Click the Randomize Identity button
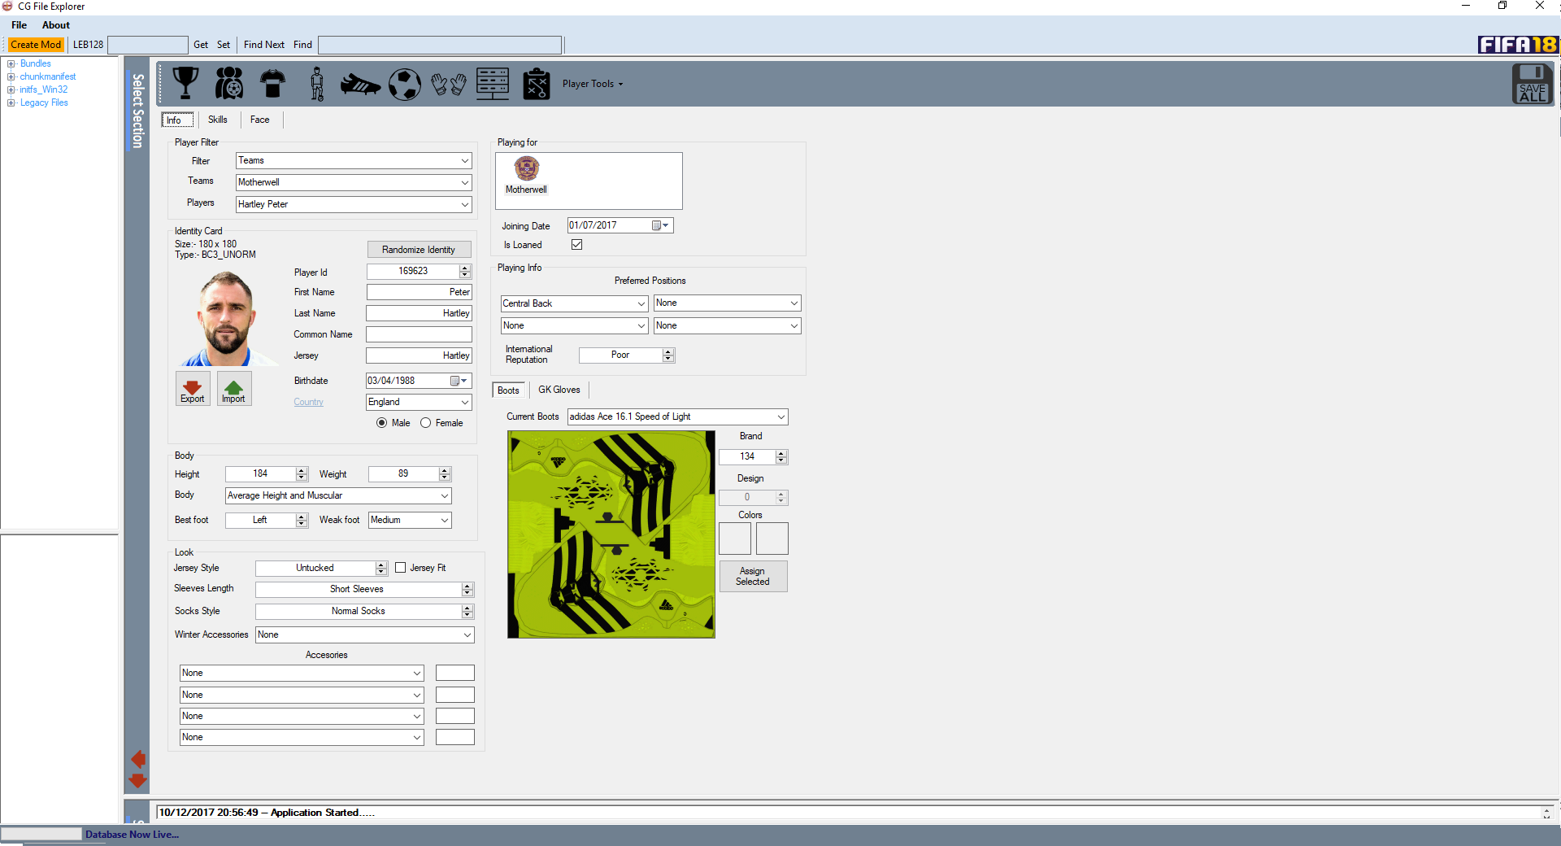 tap(419, 250)
